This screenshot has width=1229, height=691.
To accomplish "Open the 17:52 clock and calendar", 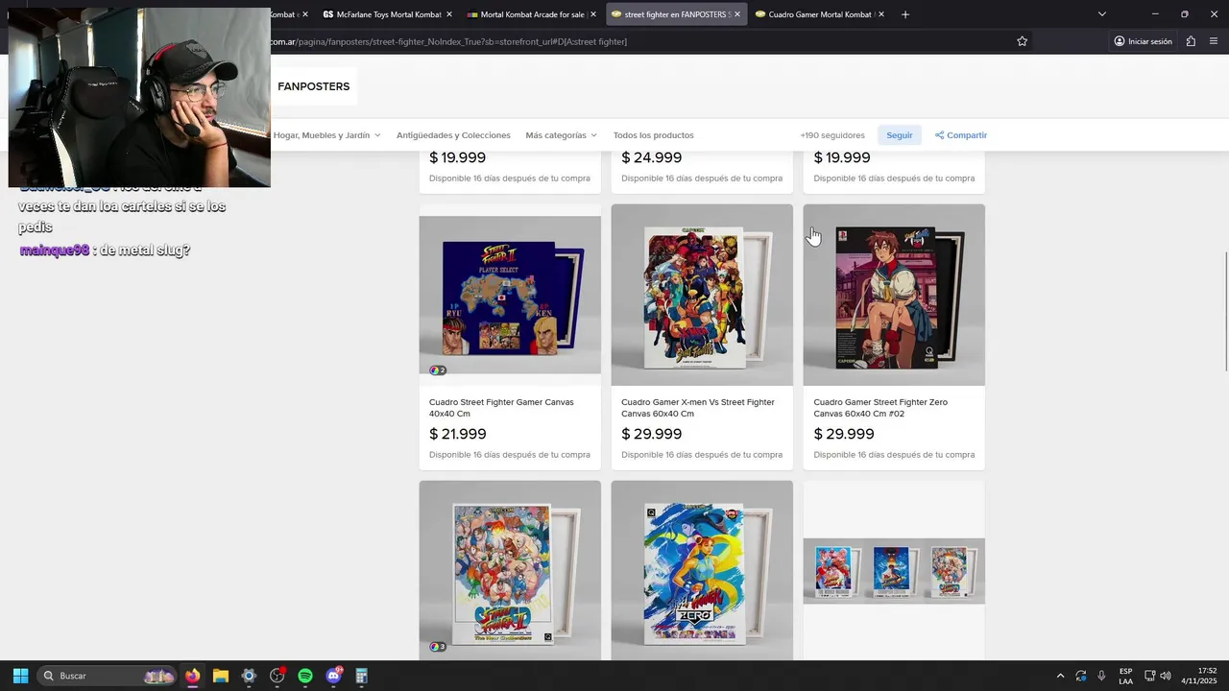I will click(1198, 676).
